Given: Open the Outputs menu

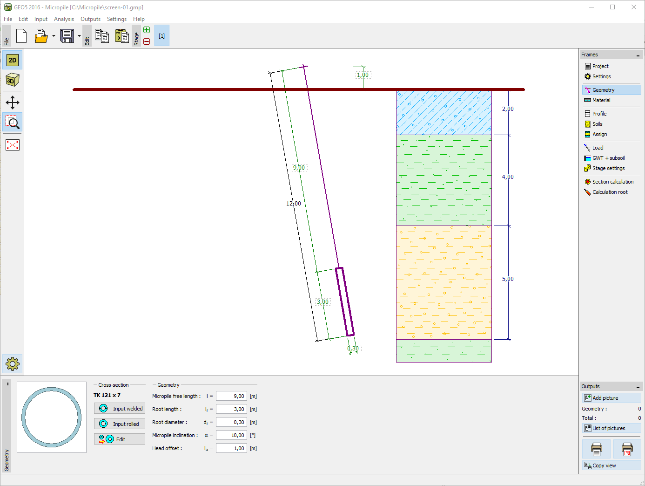Looking at the screenshot, I should coord(90,19).
